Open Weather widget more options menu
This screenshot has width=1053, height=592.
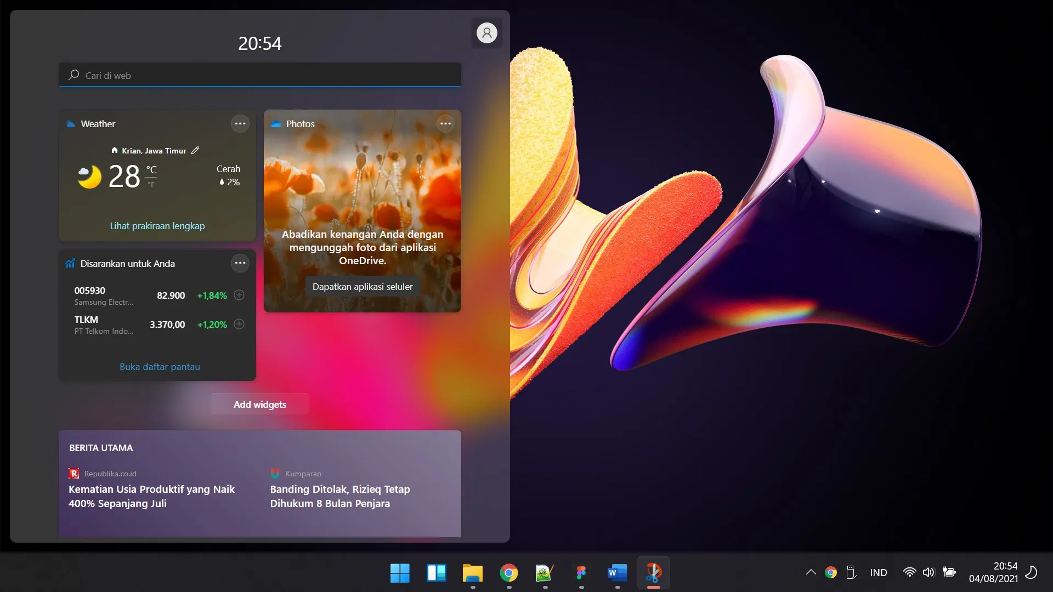click(240, 123)
